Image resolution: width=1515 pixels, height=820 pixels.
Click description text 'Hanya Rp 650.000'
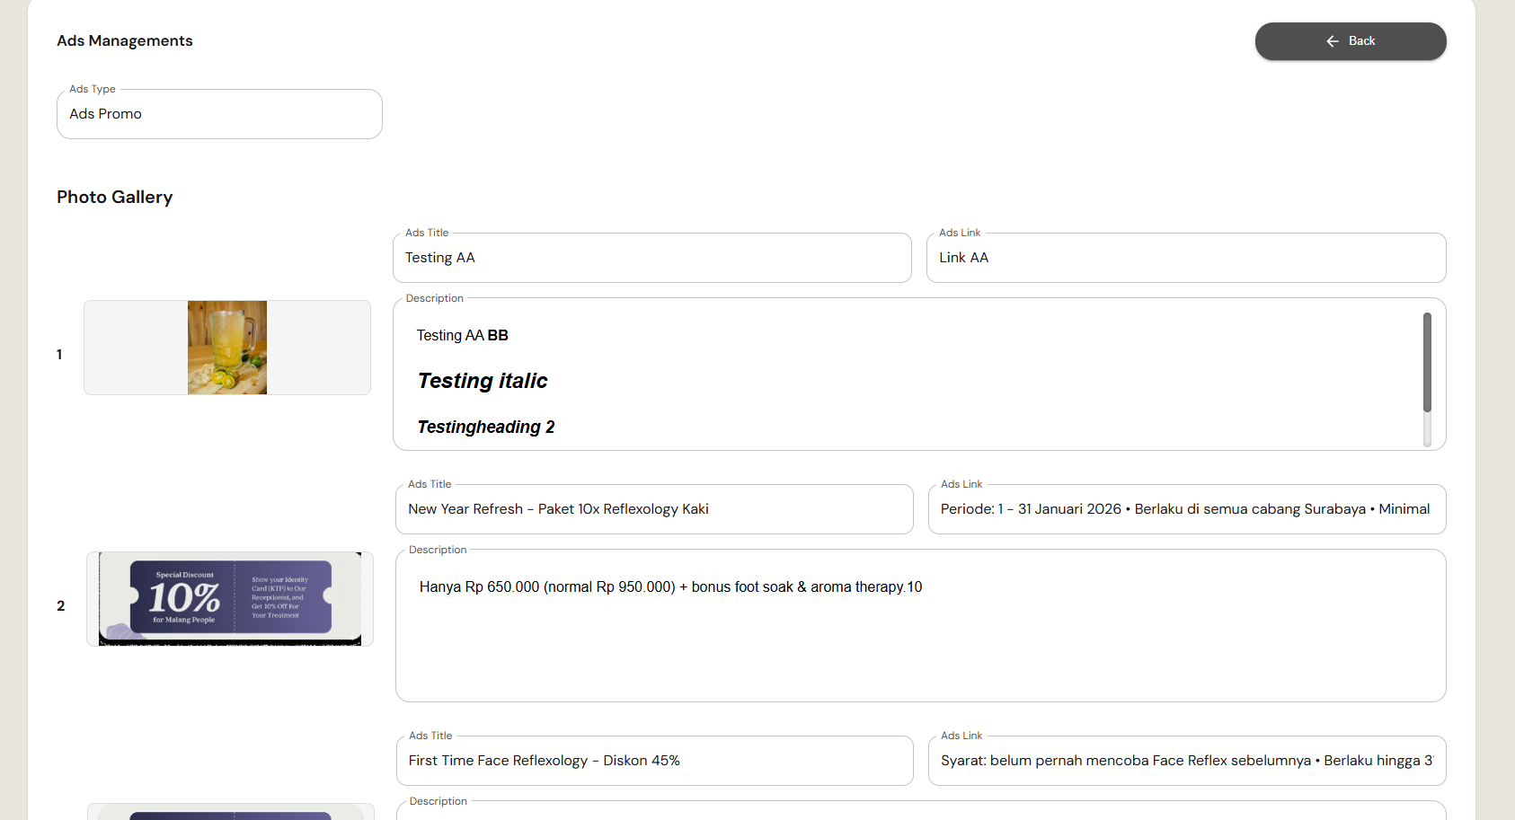click(x=670, y=586)
